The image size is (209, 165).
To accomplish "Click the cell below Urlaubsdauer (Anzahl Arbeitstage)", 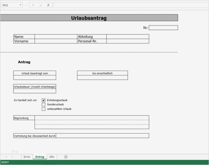I will (35, 91).
